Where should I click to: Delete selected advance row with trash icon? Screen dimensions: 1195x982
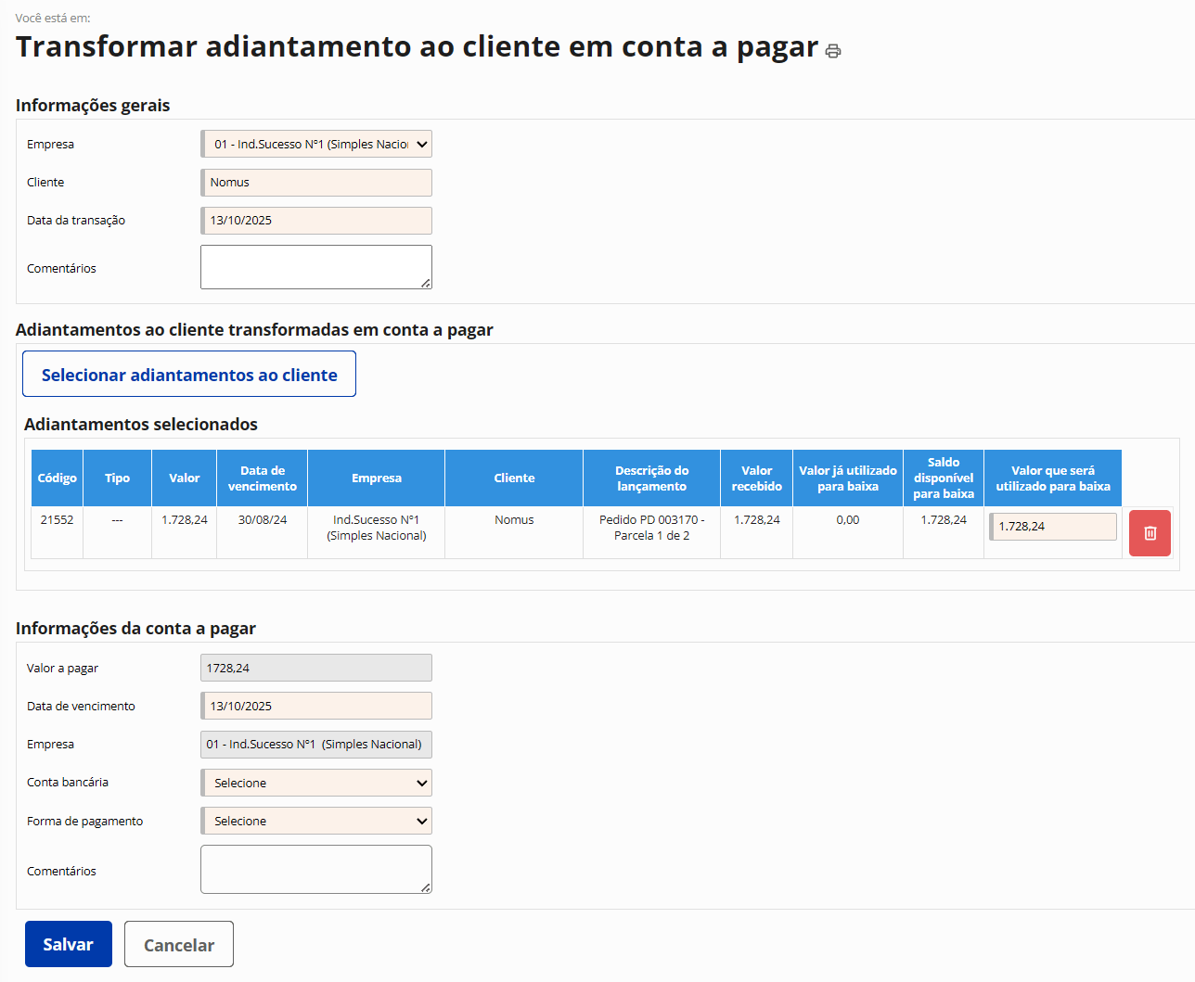click(x=1150, y=533)
